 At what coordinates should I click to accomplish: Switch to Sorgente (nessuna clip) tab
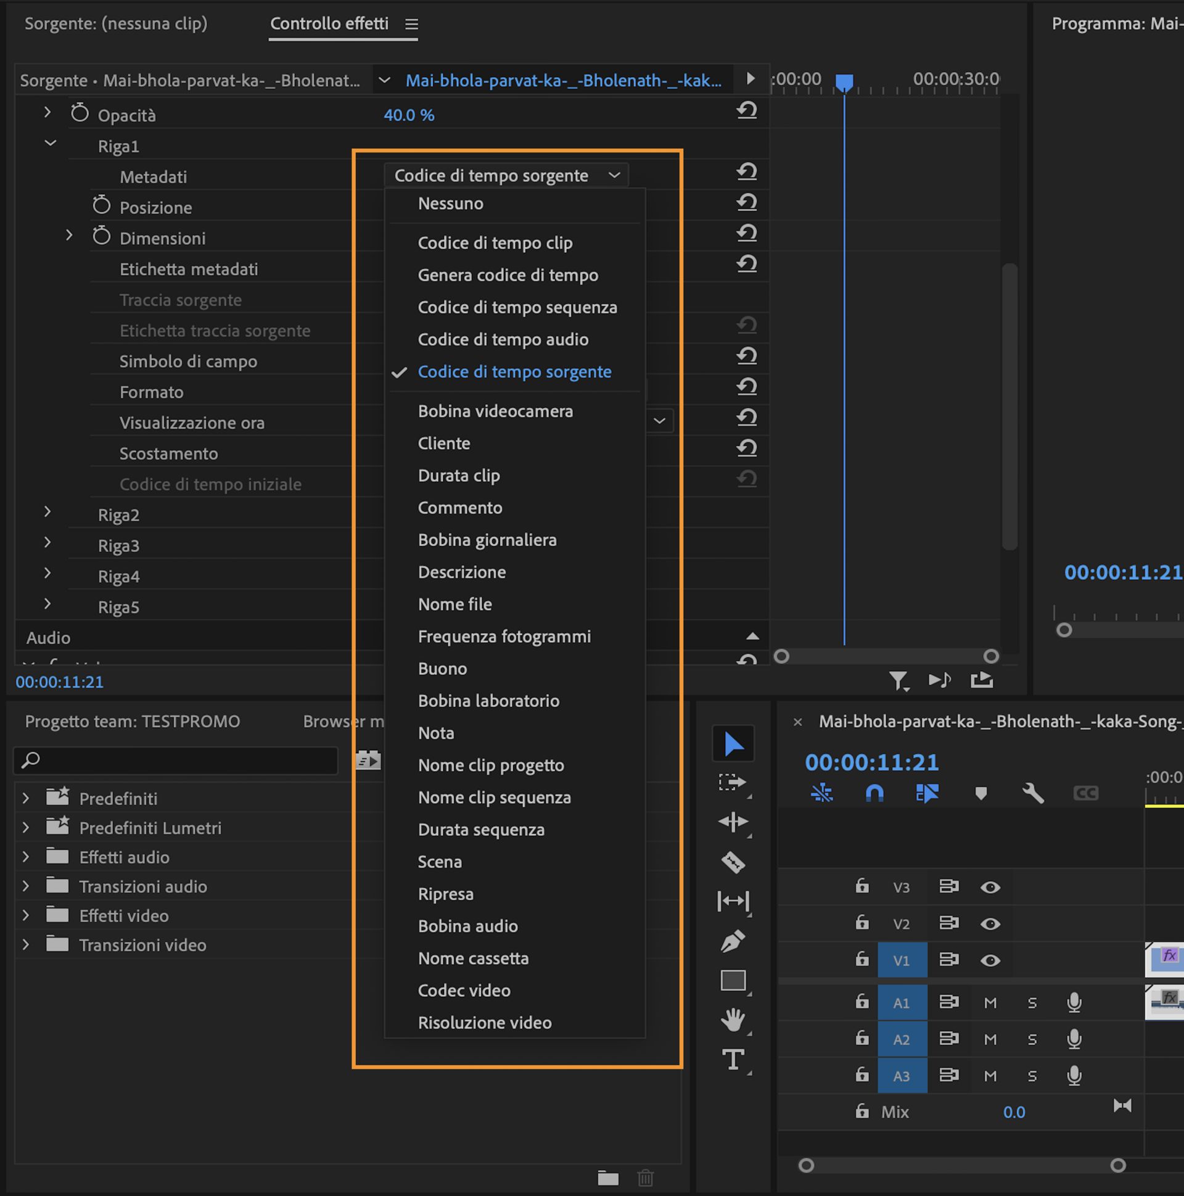116,23
